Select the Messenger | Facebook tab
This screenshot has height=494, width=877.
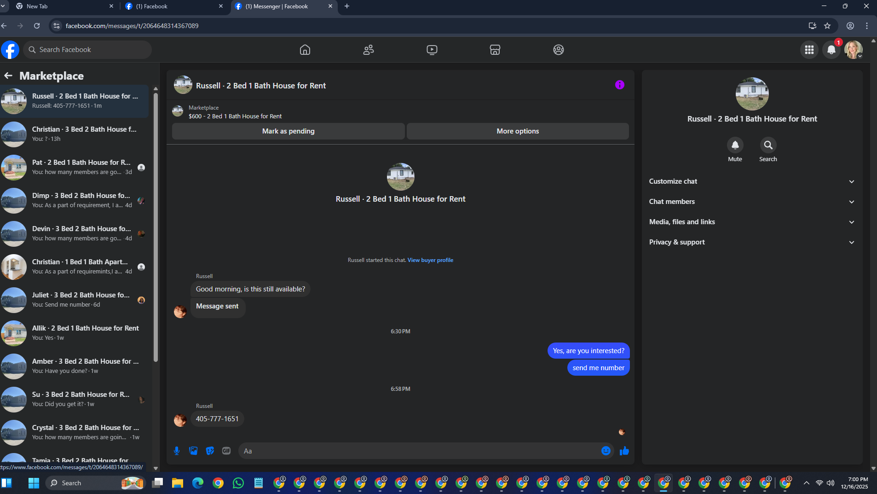coord(284,6)
